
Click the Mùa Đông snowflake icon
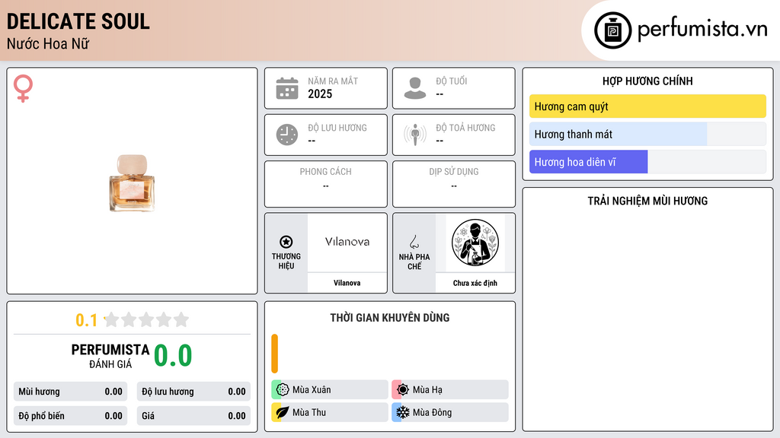click(403, 412)
